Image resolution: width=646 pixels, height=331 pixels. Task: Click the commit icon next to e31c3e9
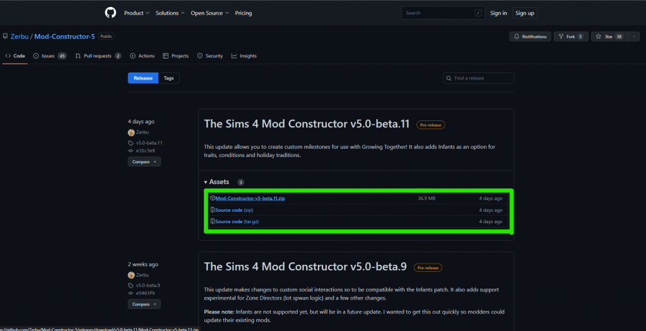pos(131,151)
